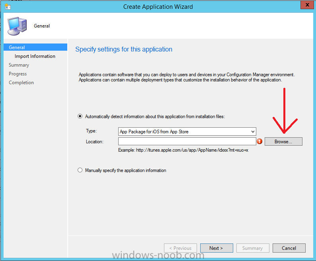
Task: Select Automatically detect information radio button
Action: coord(80,117)
